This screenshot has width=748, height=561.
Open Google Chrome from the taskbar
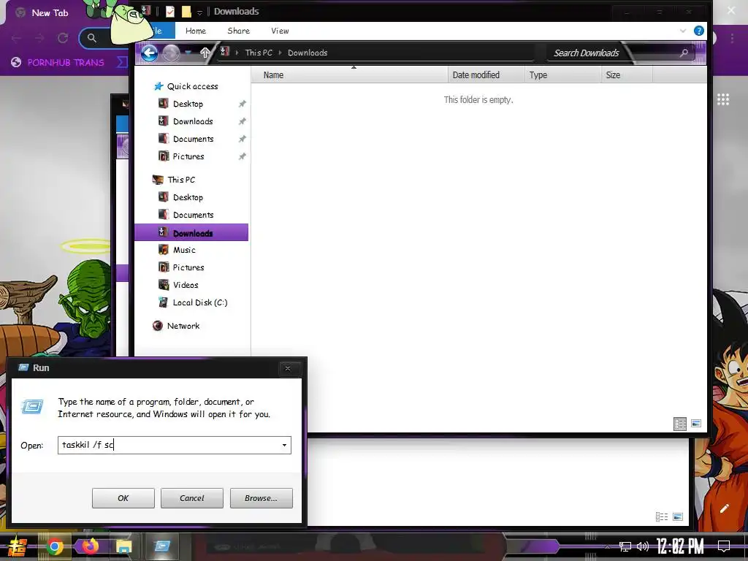[x=54, y=546]
